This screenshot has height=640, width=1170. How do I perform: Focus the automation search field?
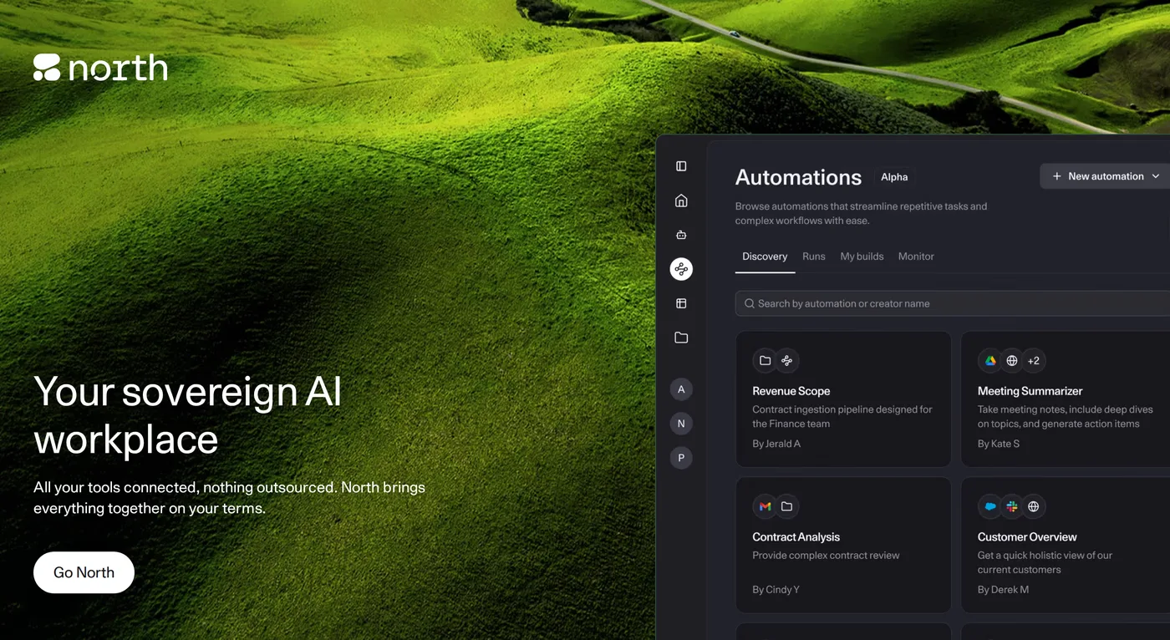953,303
